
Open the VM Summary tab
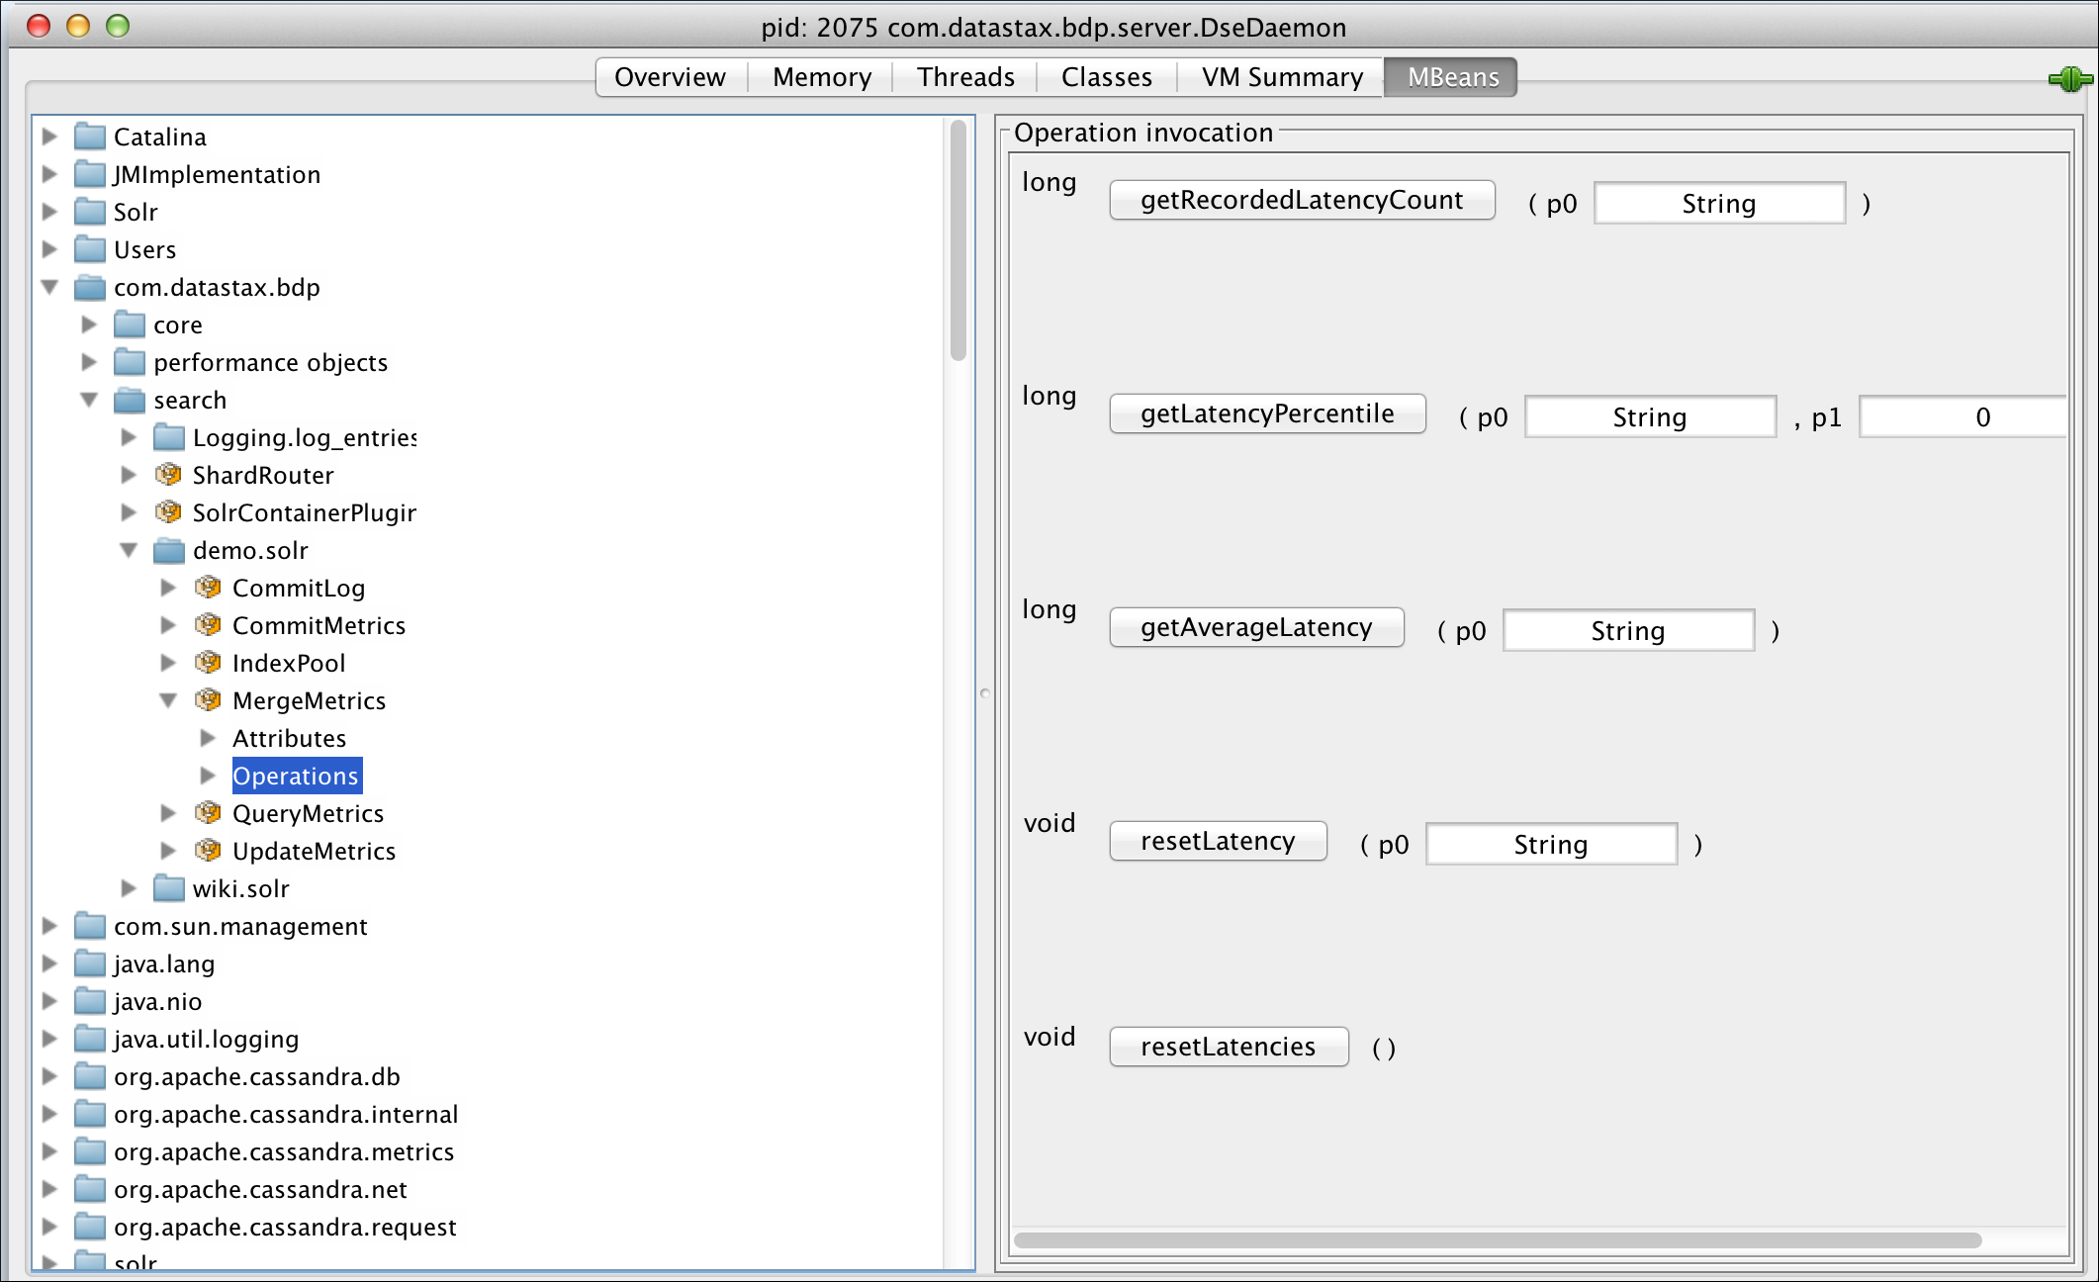pos(1280,76)
